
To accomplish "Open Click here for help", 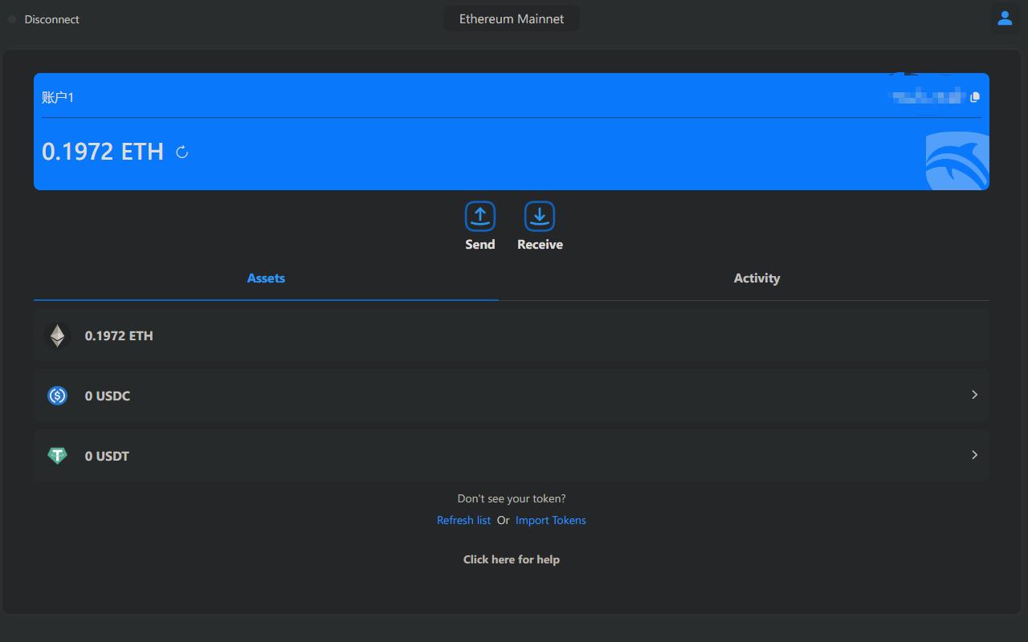I will [512, 559].
